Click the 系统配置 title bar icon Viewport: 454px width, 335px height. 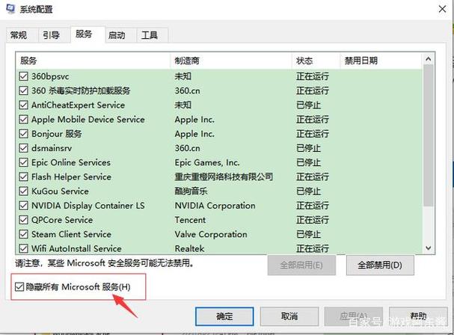click(10, 9)
